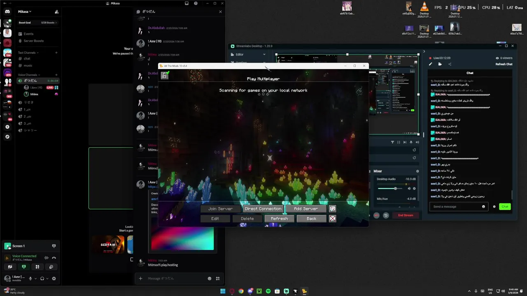Image resolution: width=527 pixels, height=296 pixels.
Task: Show hidden system tray icons chevron
Action: point(469,291)
